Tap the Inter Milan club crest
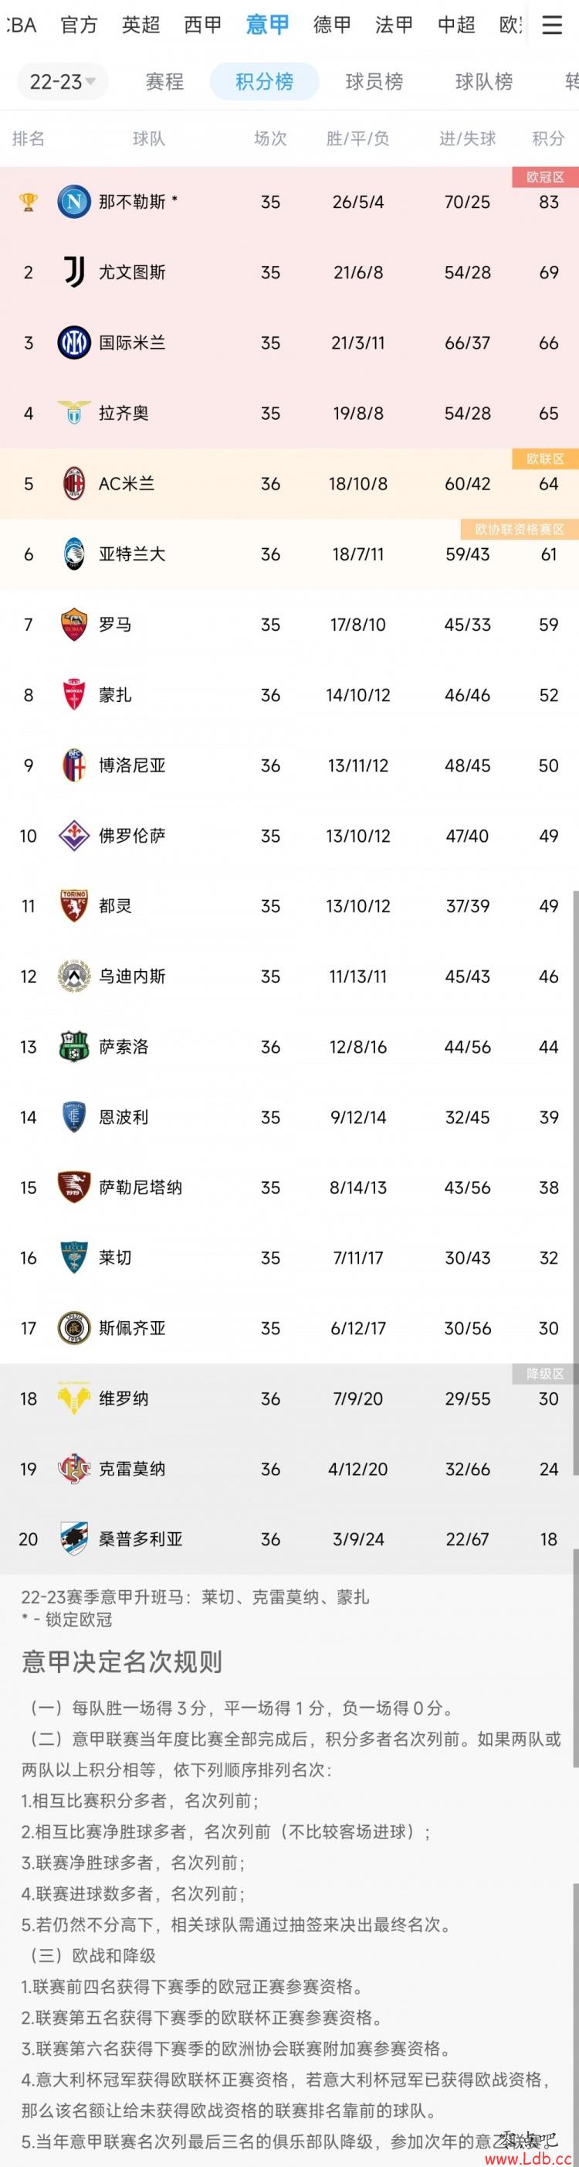579x2167 pixels. [x=74, y=342]
